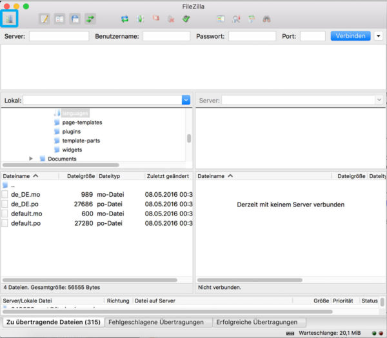Select the page-templates folder

pyautogui.click(x=82, y=123)
